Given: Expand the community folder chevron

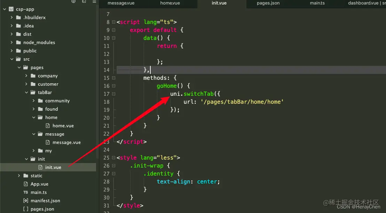Looking at the screenshot, I should point(34,101).
